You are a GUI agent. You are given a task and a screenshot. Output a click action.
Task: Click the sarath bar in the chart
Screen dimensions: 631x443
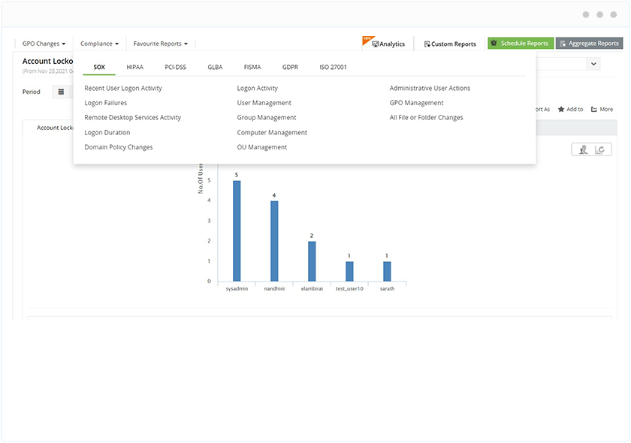pos(387,271)
